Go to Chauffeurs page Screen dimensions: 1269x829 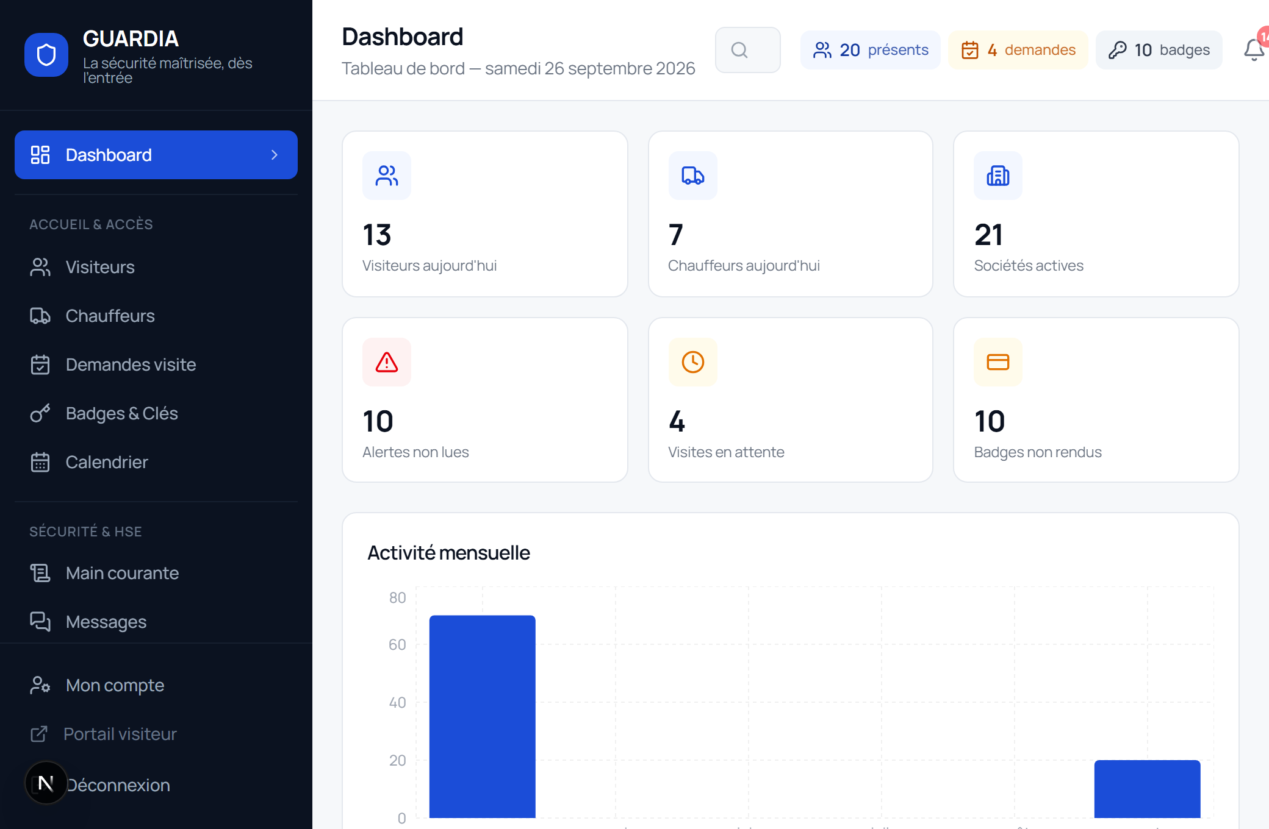point(156,316)
